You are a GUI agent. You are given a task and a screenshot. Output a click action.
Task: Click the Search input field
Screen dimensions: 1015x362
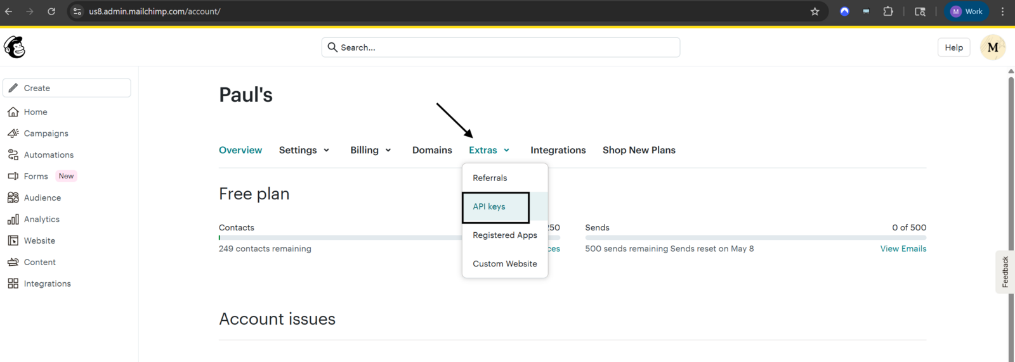[x=501, y=47]
